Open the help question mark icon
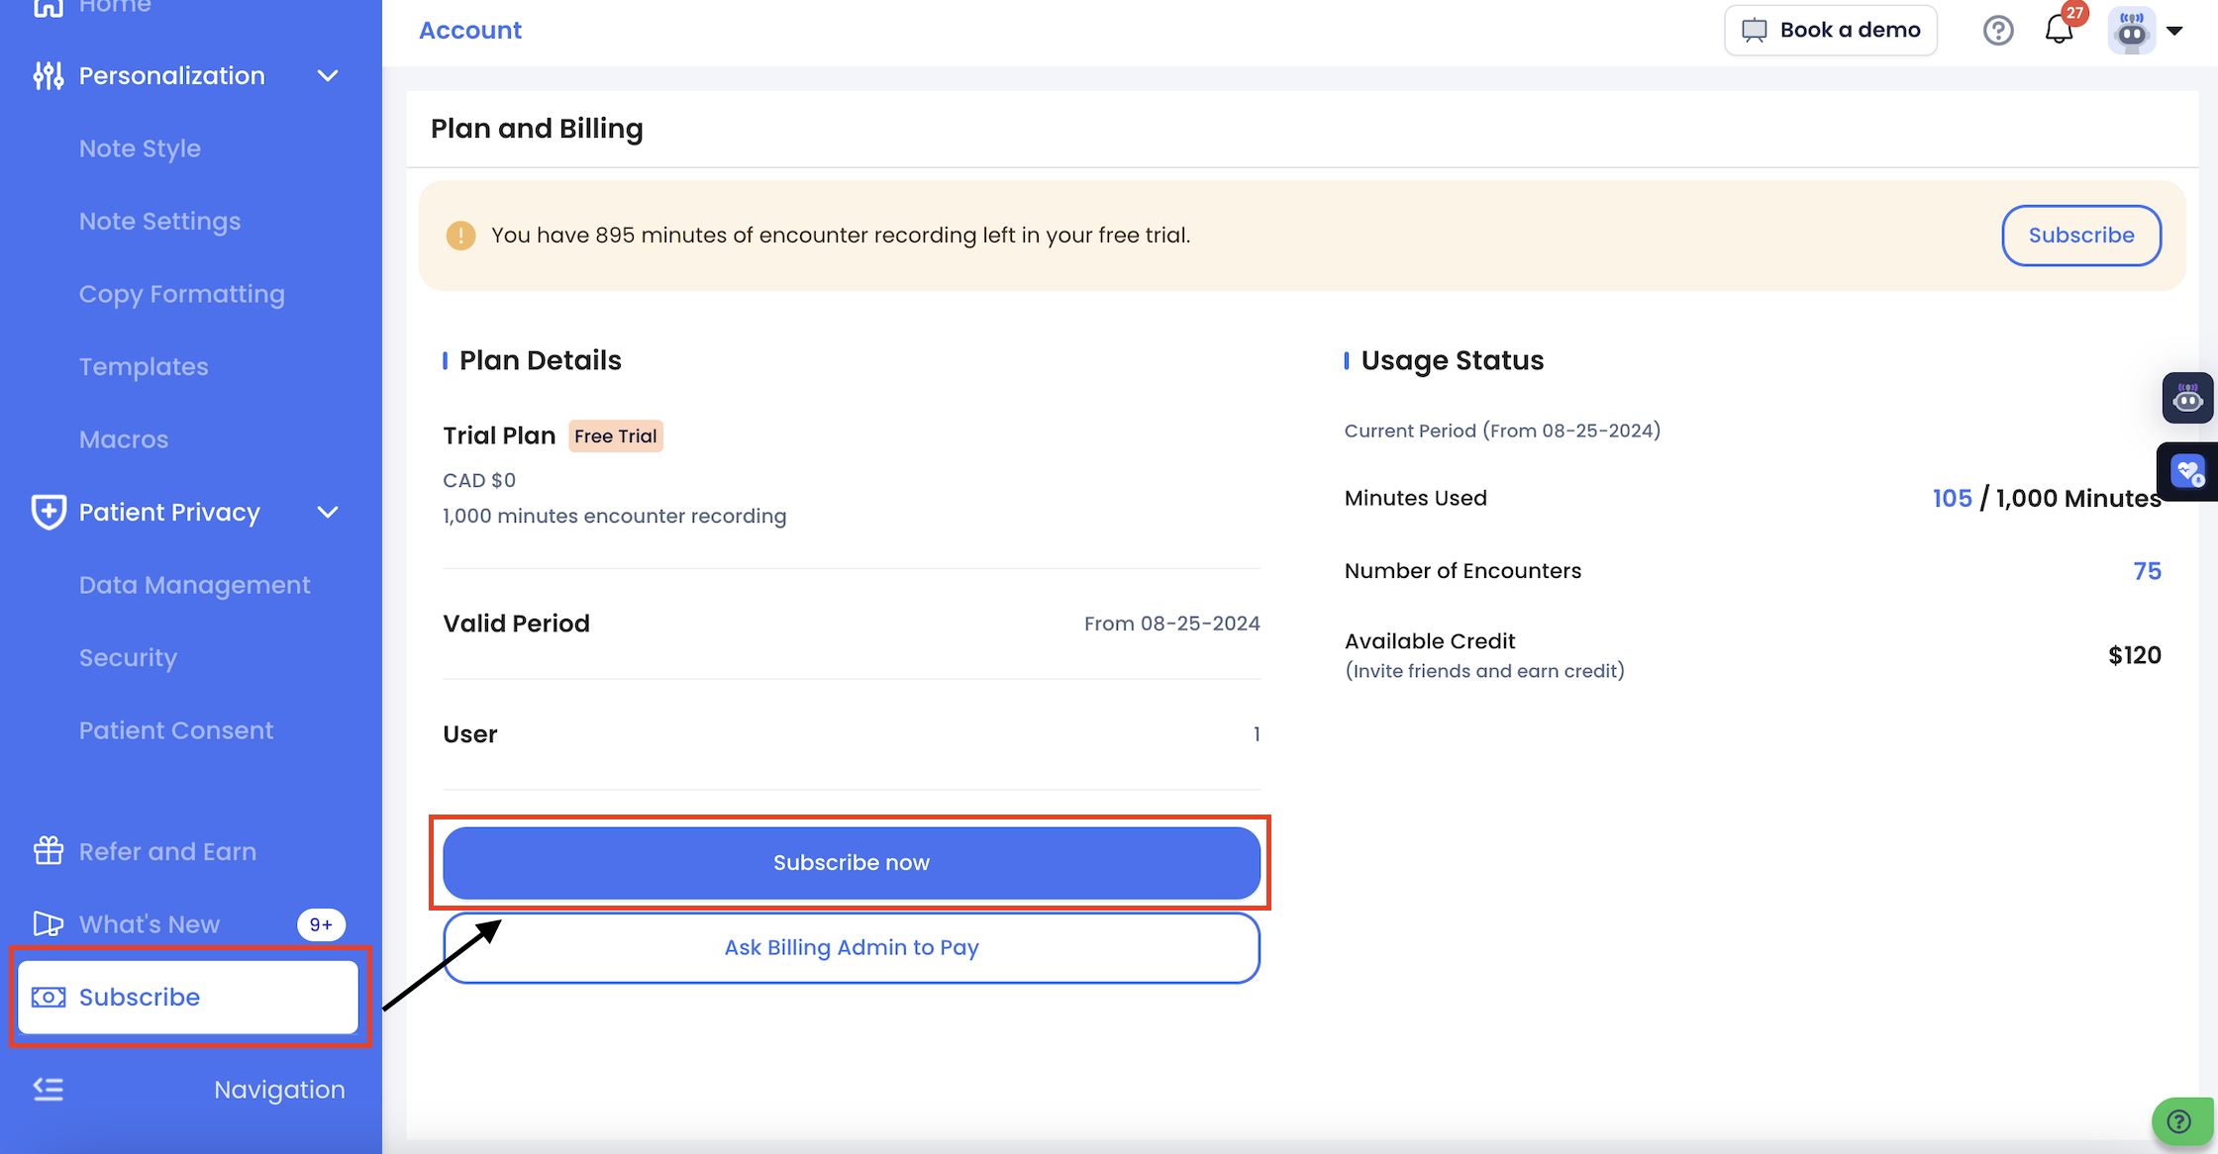The height and width of the screenshot is (1154, 2218). click(x=1998, y=31)
